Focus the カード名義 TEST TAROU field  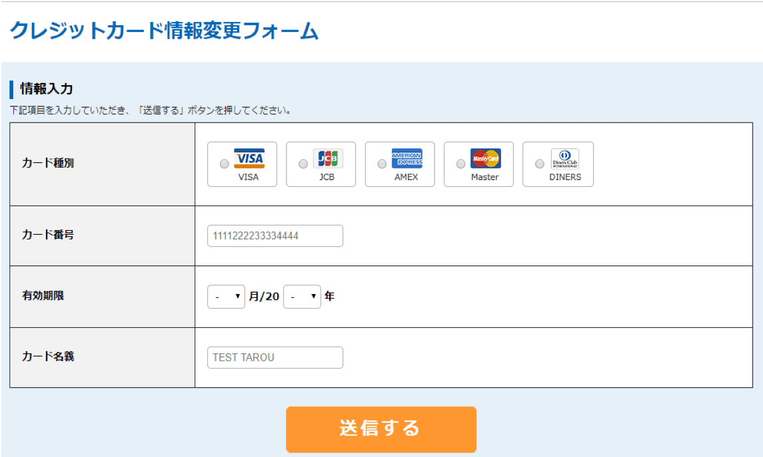click(275, 357)
